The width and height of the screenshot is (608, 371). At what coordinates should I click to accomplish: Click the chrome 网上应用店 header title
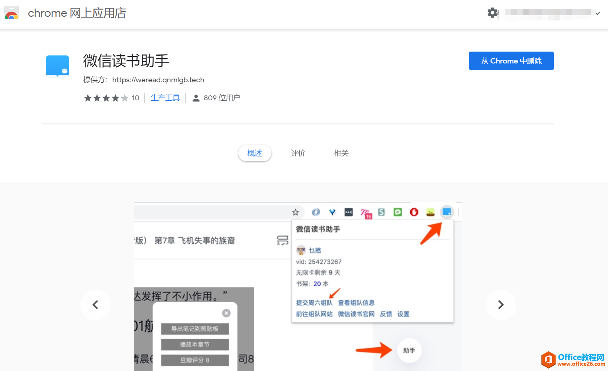coord(77,13)
